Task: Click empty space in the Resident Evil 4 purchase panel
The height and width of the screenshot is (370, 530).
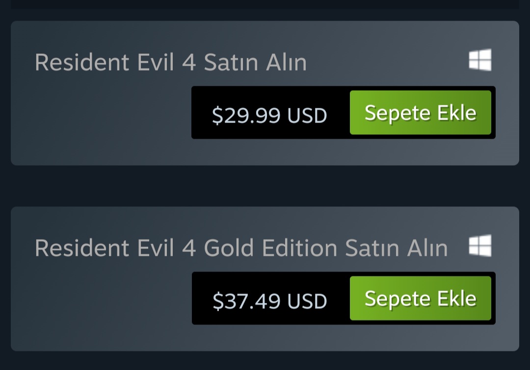Action: point(98,123)
